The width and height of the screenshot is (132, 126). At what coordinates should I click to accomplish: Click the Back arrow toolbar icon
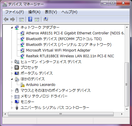6,19
